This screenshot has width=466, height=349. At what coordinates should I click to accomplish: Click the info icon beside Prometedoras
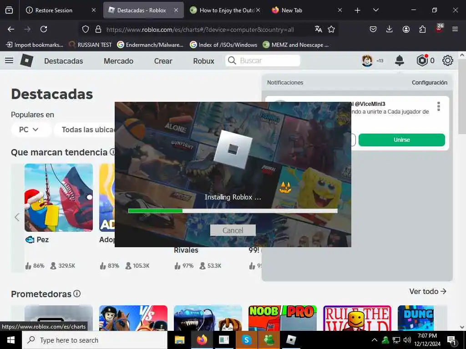pos(77,294)
